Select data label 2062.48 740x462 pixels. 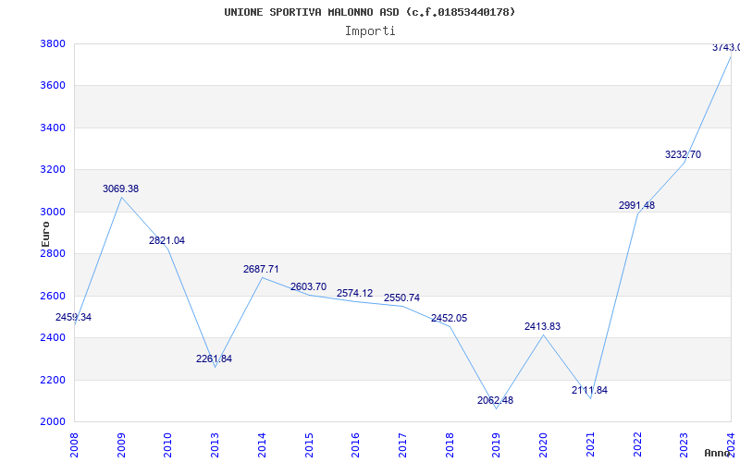click(495, 400)
